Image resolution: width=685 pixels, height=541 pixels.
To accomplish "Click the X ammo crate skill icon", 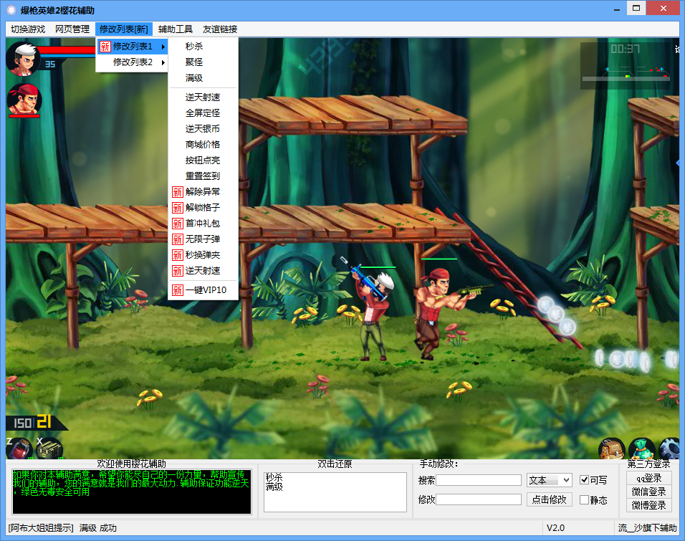I will [49, 449].
